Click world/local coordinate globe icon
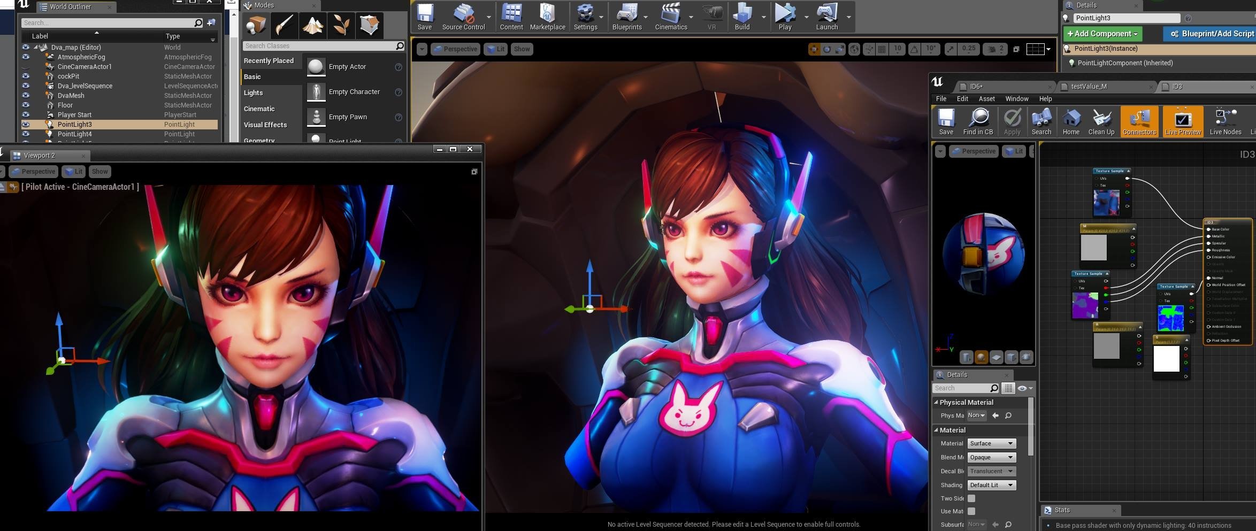 (854, 49)
